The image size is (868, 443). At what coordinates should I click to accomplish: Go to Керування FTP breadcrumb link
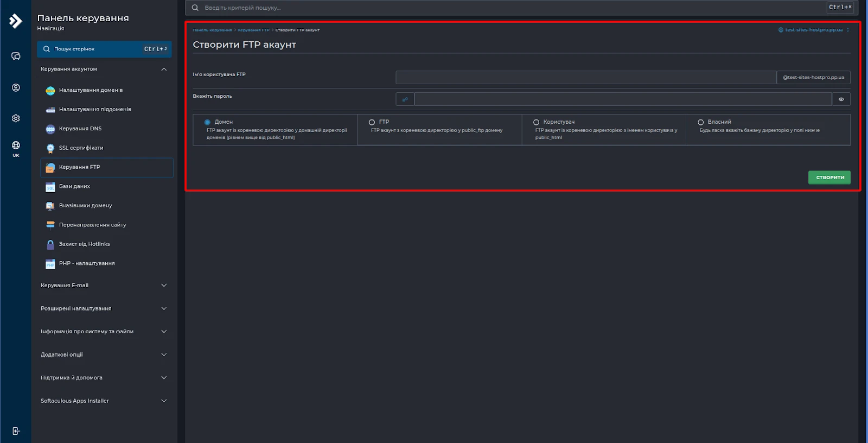pyautogui.click(x=253, y=30)
